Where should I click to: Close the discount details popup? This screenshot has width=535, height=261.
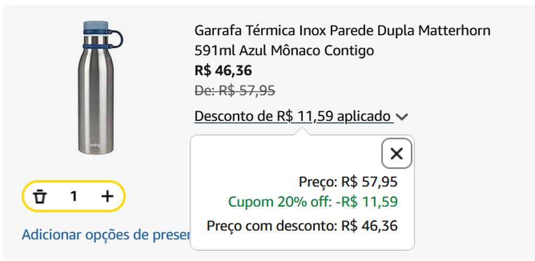tap(397, 153)
